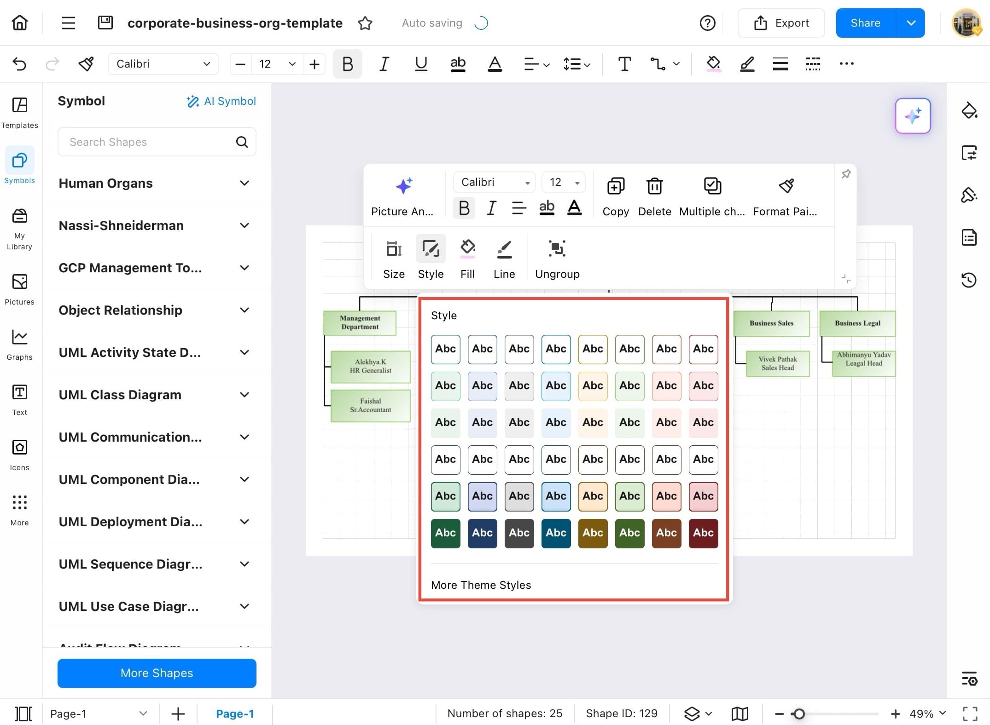Click the More Shapes button

[157, 673]
